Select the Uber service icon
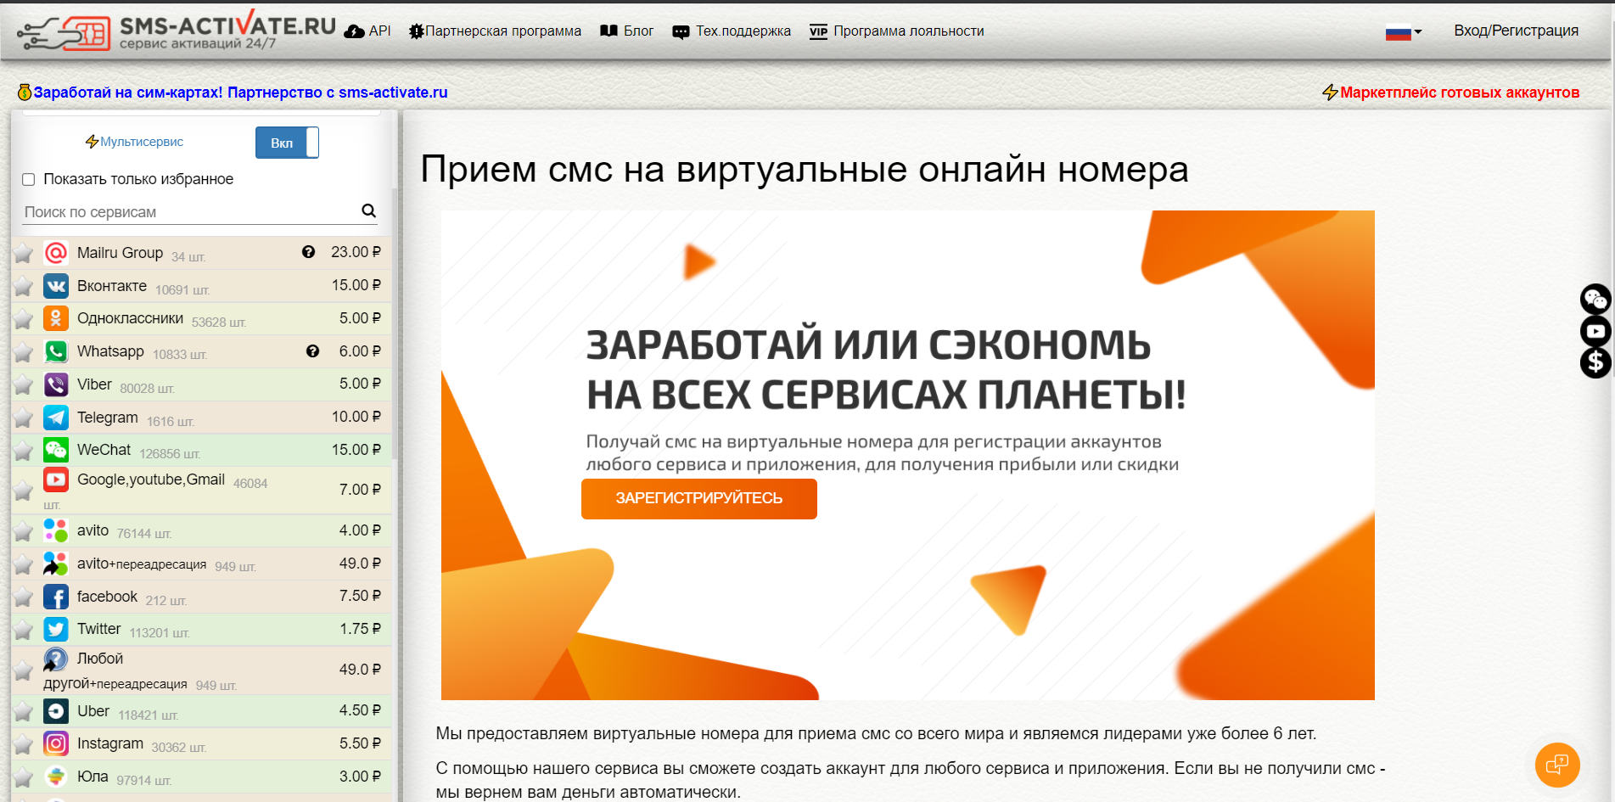 click(56, 711)
